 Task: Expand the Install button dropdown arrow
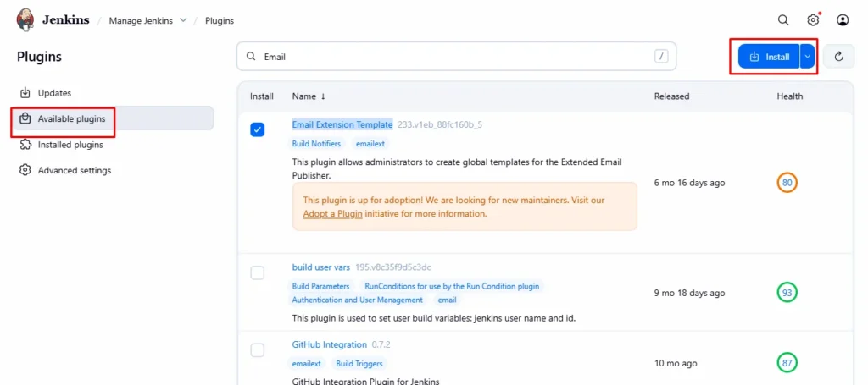click(808, 57)
